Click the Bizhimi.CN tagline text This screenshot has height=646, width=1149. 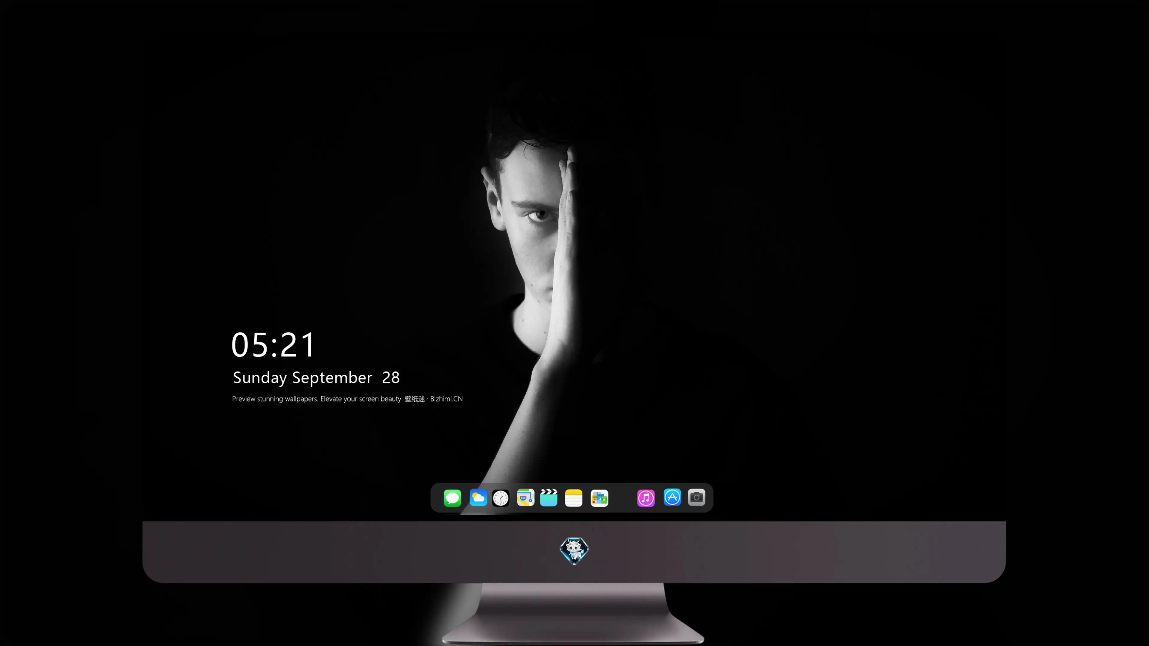(x=347, y=399)
